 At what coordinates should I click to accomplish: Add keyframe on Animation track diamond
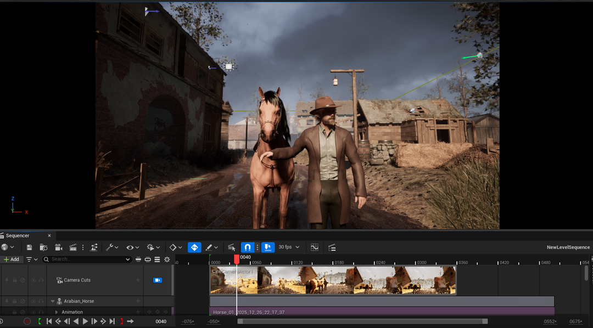(158, 312)
